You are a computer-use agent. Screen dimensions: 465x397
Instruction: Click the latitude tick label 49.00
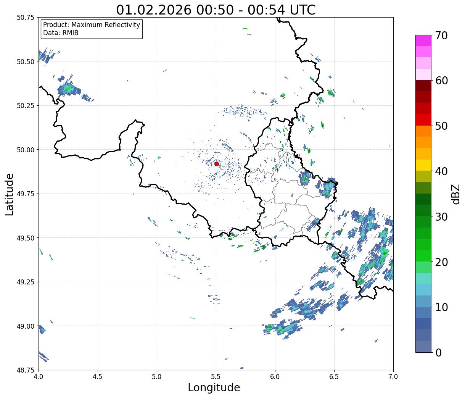pos(26,326)
